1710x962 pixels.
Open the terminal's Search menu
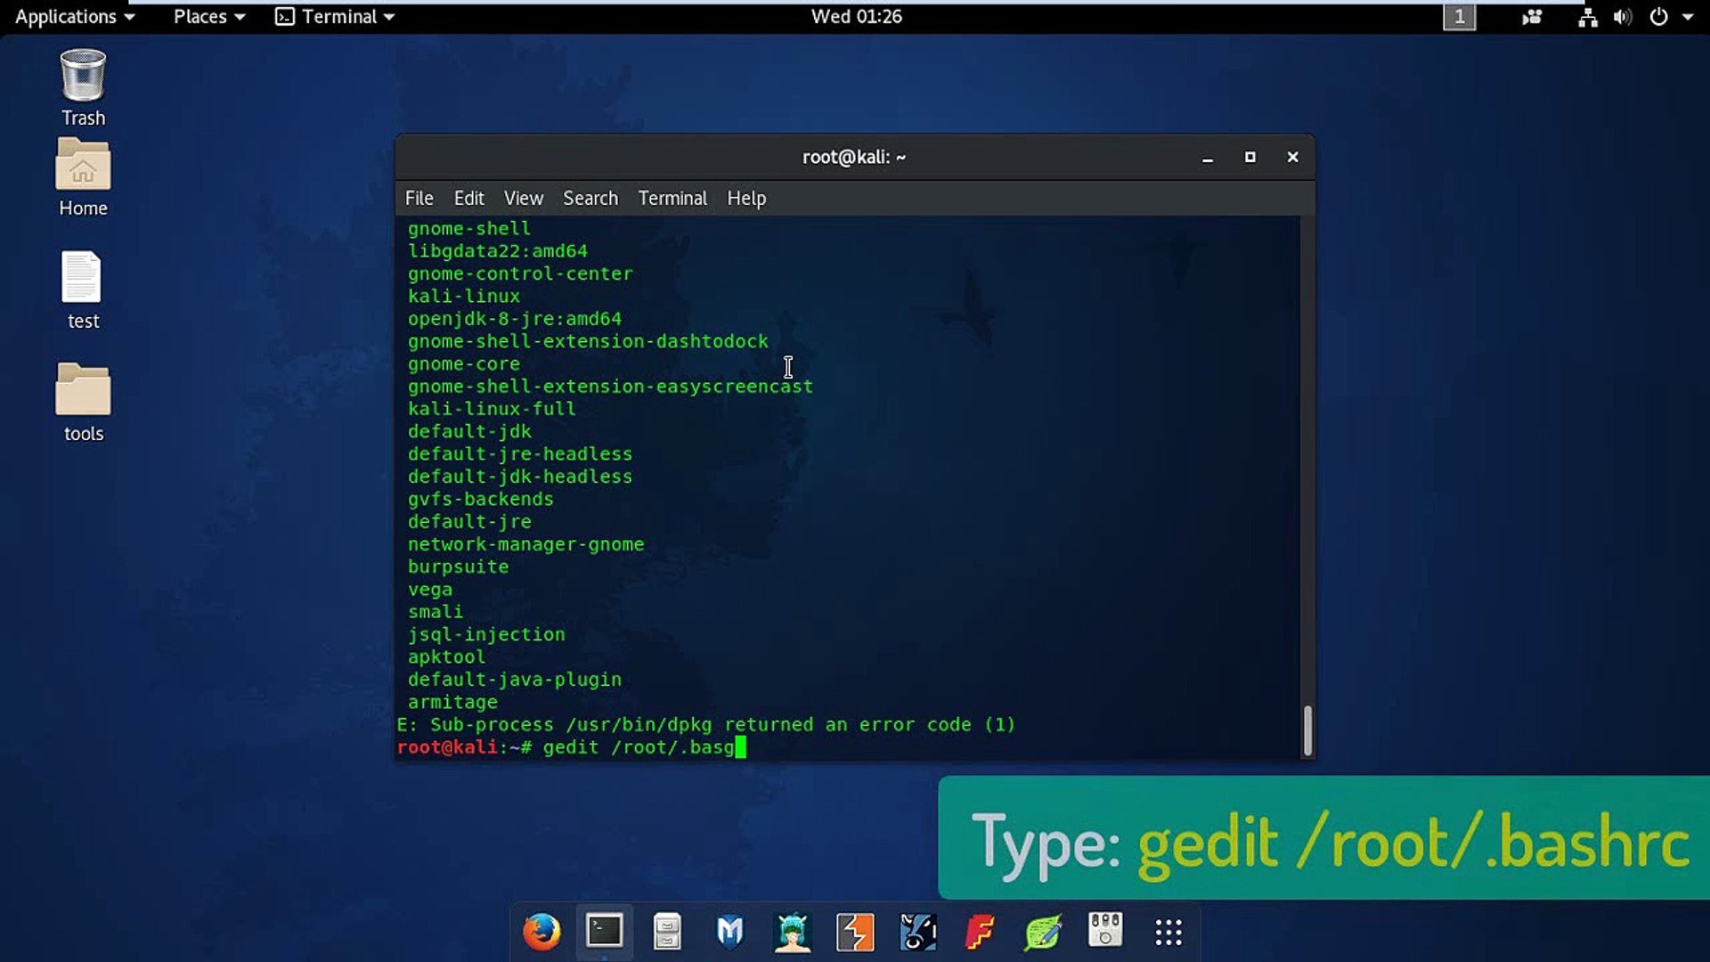pos(590,198)
